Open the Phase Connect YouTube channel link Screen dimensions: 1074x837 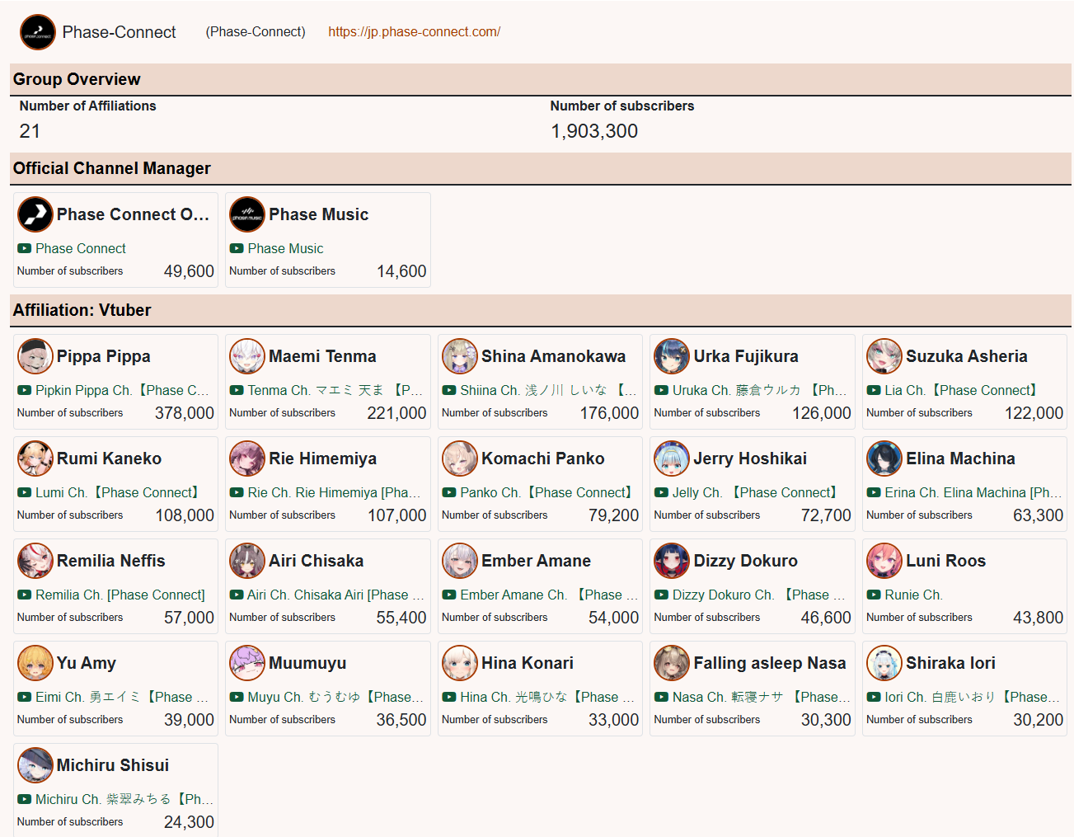(x=81, y=248)
